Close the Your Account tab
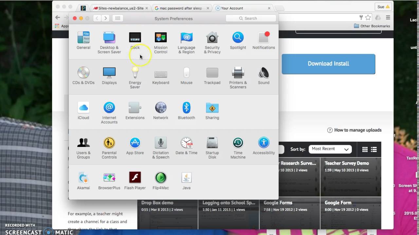Viewport: 419px width, 235px height. (269, 8)
